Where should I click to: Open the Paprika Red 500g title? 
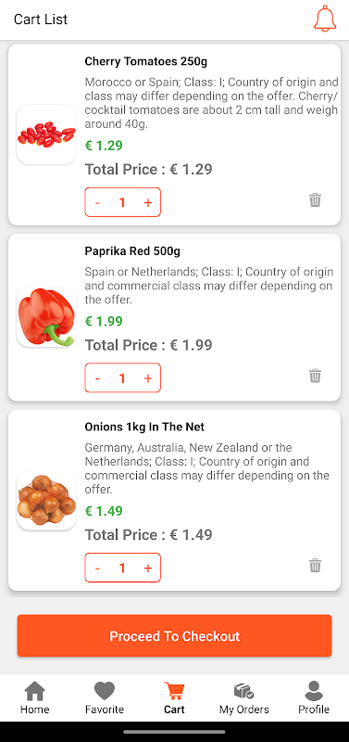click(132, 251)
